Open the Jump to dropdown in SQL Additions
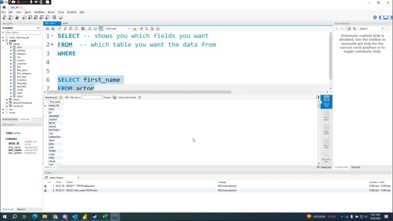This screenshot has height=221, width=393. [371, 29]
